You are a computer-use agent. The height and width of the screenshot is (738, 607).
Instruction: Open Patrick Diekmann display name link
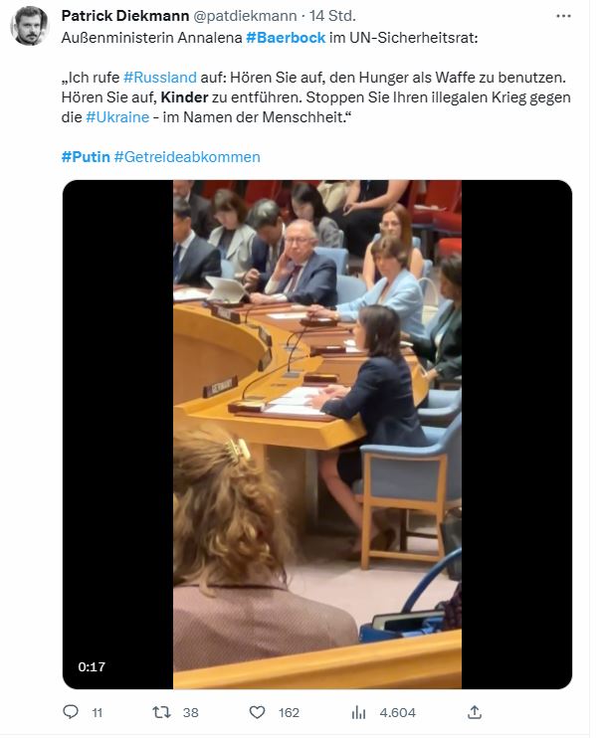[x=125, y=16]
